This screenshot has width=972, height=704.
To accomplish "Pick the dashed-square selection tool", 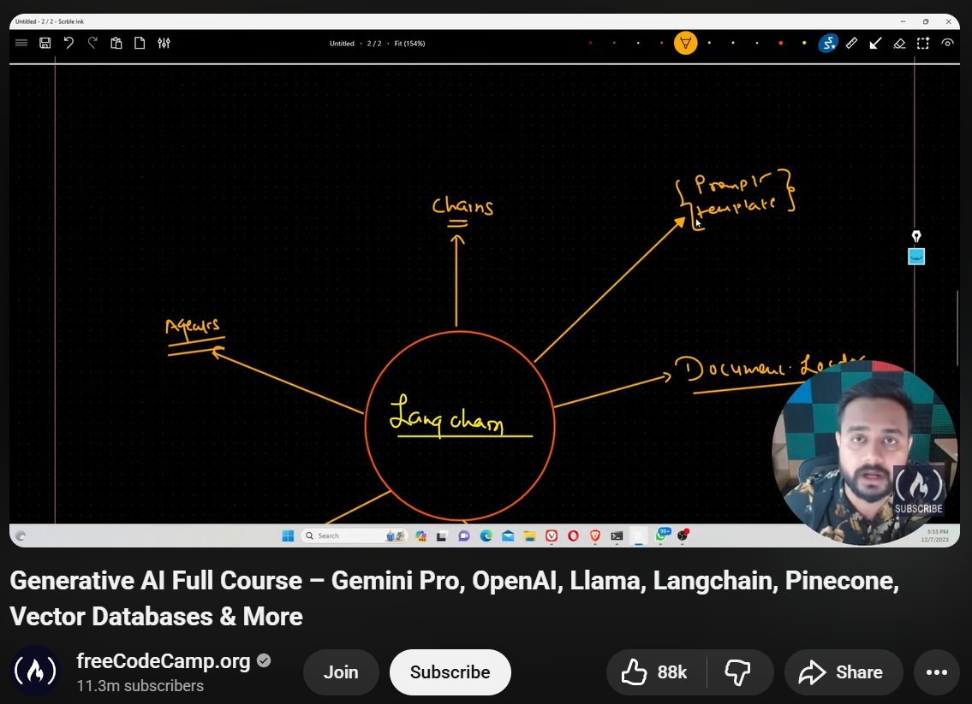I will (x=923, y=43).
